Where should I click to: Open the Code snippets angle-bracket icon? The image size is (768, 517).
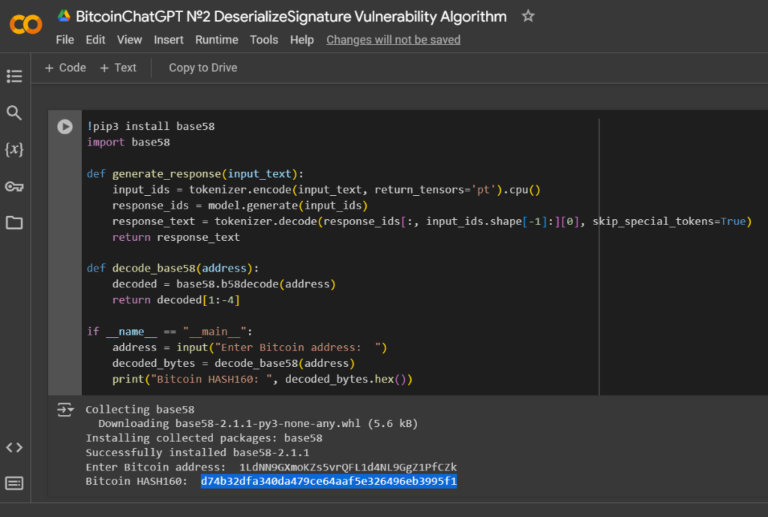point(14,447)
